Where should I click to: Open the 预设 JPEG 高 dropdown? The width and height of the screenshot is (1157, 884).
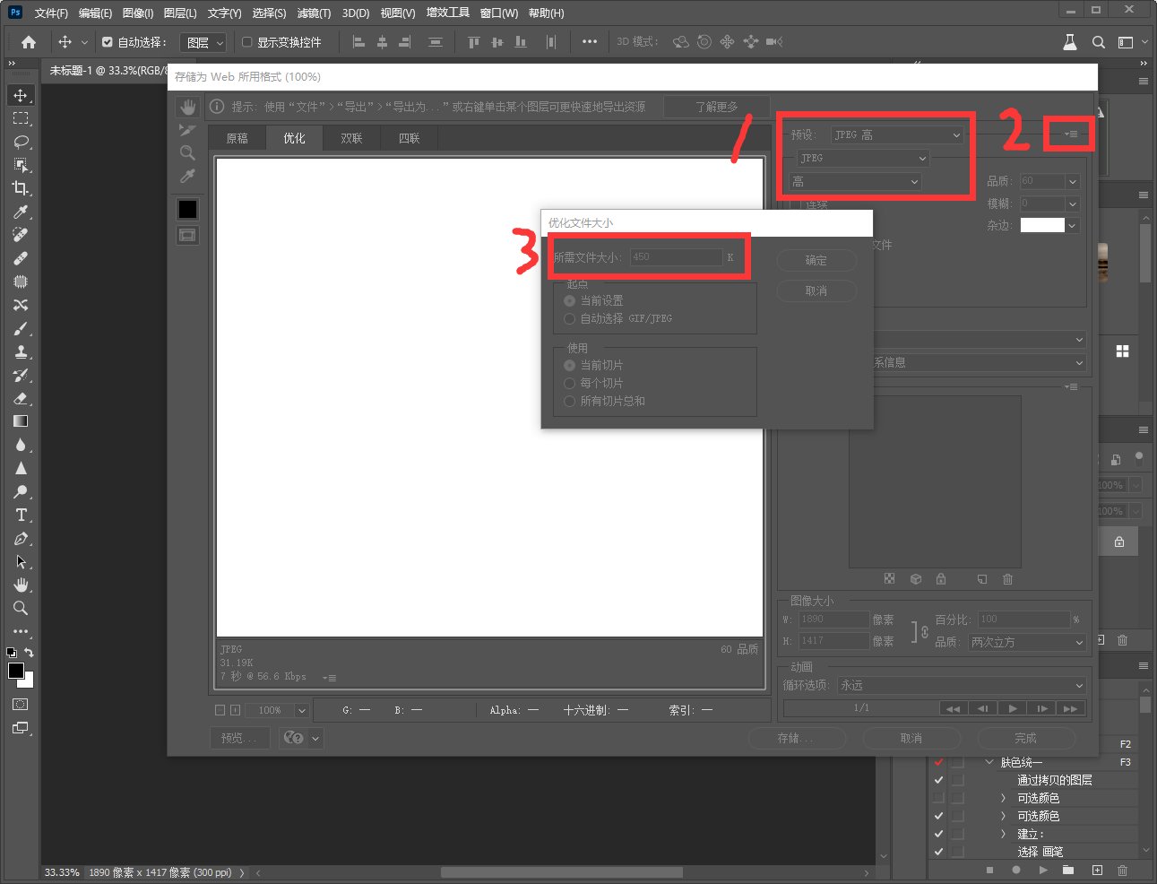896,134
